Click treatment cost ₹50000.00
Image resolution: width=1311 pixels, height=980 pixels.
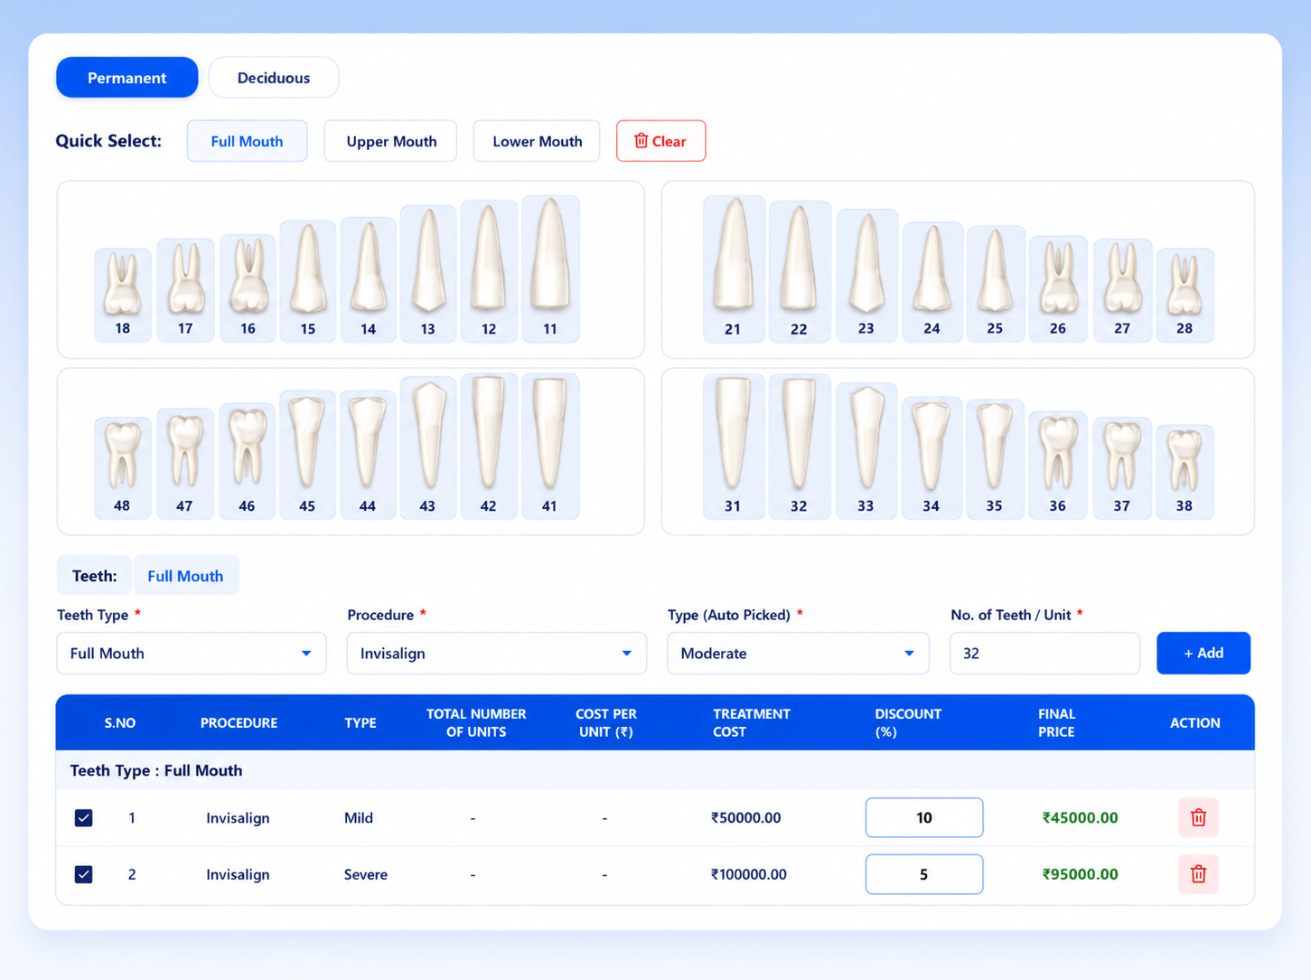pos(745,817)
